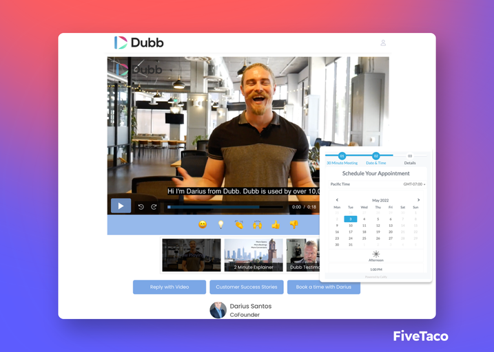Play the Dubb video
Screen dimensions: 494x352
coord(121,206)
